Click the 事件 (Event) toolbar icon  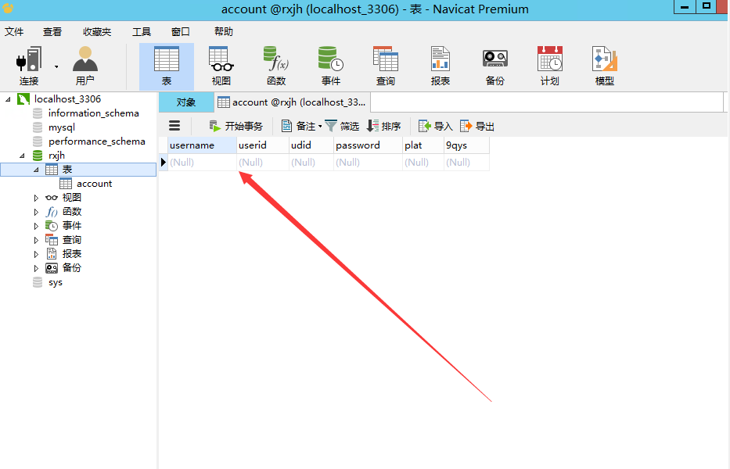pos(331,66)
